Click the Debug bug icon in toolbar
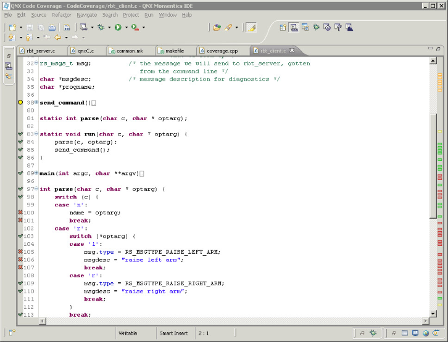This screenshot has width=448, height=342. click(x=101, y=27)
